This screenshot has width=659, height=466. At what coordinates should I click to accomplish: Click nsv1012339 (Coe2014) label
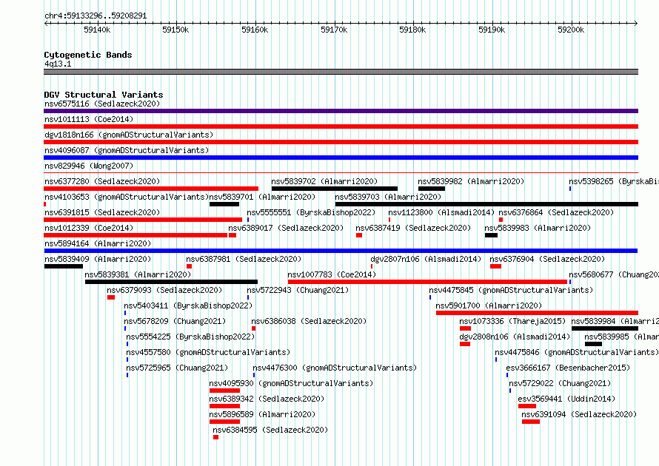89,228
